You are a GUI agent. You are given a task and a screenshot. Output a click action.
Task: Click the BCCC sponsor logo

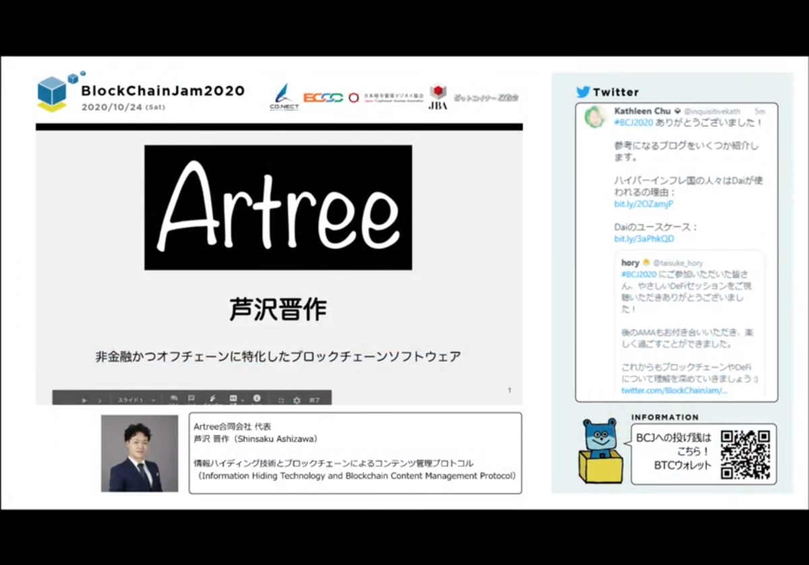point(323,98)
